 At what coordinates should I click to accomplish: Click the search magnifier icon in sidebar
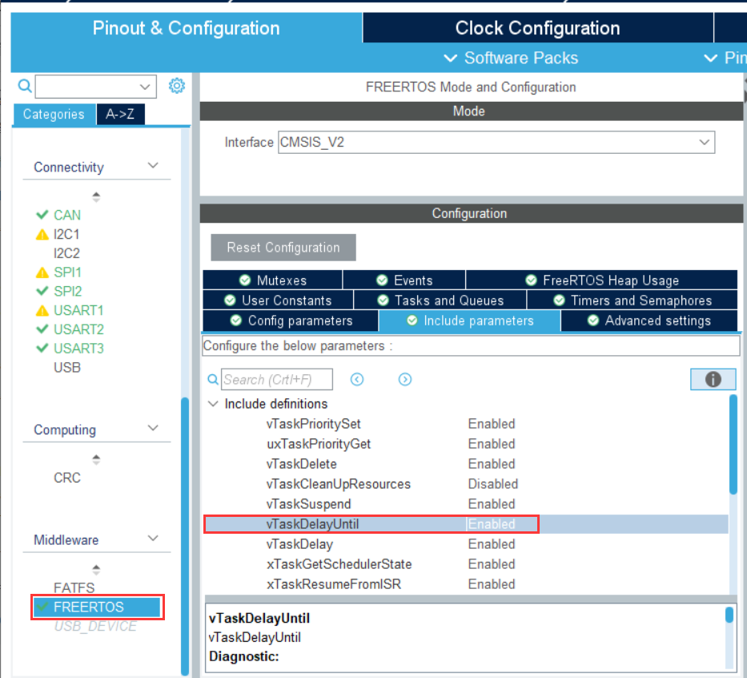25,87
